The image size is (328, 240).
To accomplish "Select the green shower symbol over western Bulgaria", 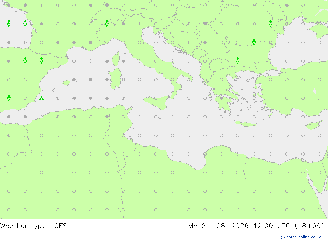I will [x=237, y=61].
